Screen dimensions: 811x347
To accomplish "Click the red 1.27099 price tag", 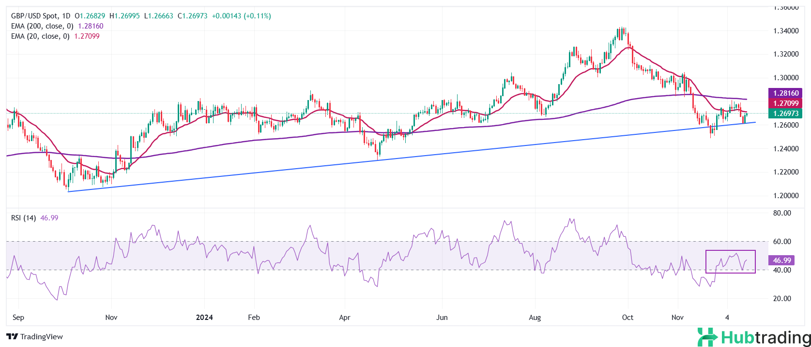I will pyautogui.click(x=785, y=103).
